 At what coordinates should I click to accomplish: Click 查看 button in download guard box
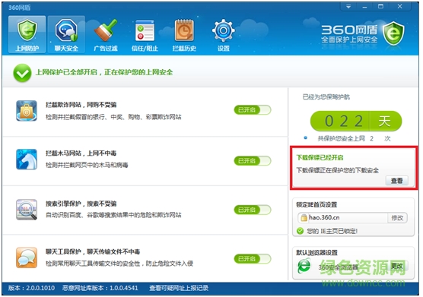pyautogui.click(x=397, y=181)
